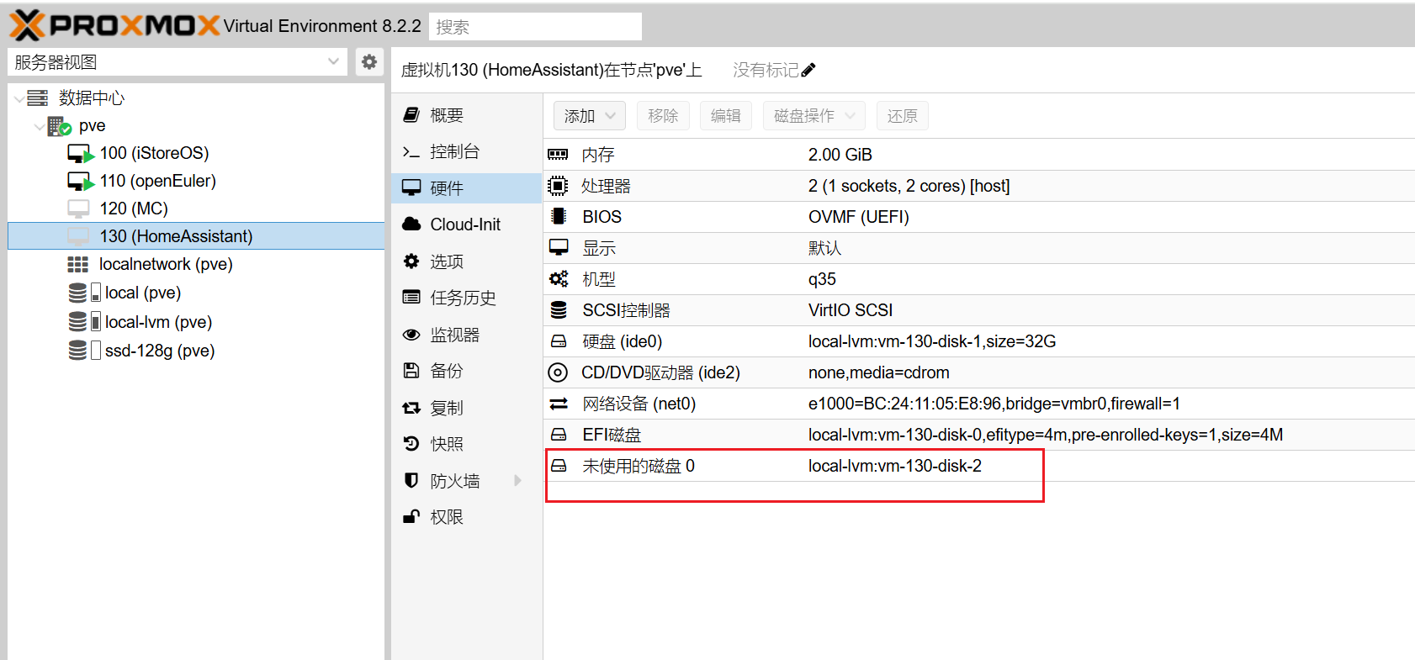Open the 控制台 tab

[x=454, y=151]
